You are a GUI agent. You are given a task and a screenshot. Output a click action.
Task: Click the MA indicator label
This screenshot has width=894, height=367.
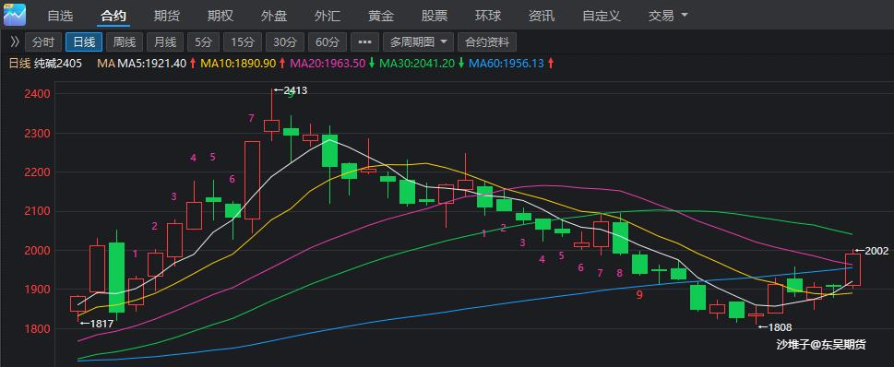pyautogui.click(x=106, y=64)
